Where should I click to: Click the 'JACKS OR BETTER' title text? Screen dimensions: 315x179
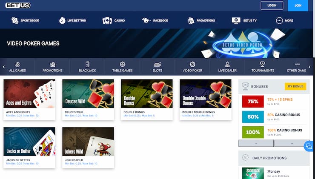(18, 160)
